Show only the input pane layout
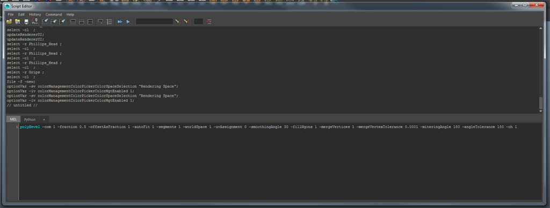550x208 pixels. (x=82, y=21)
